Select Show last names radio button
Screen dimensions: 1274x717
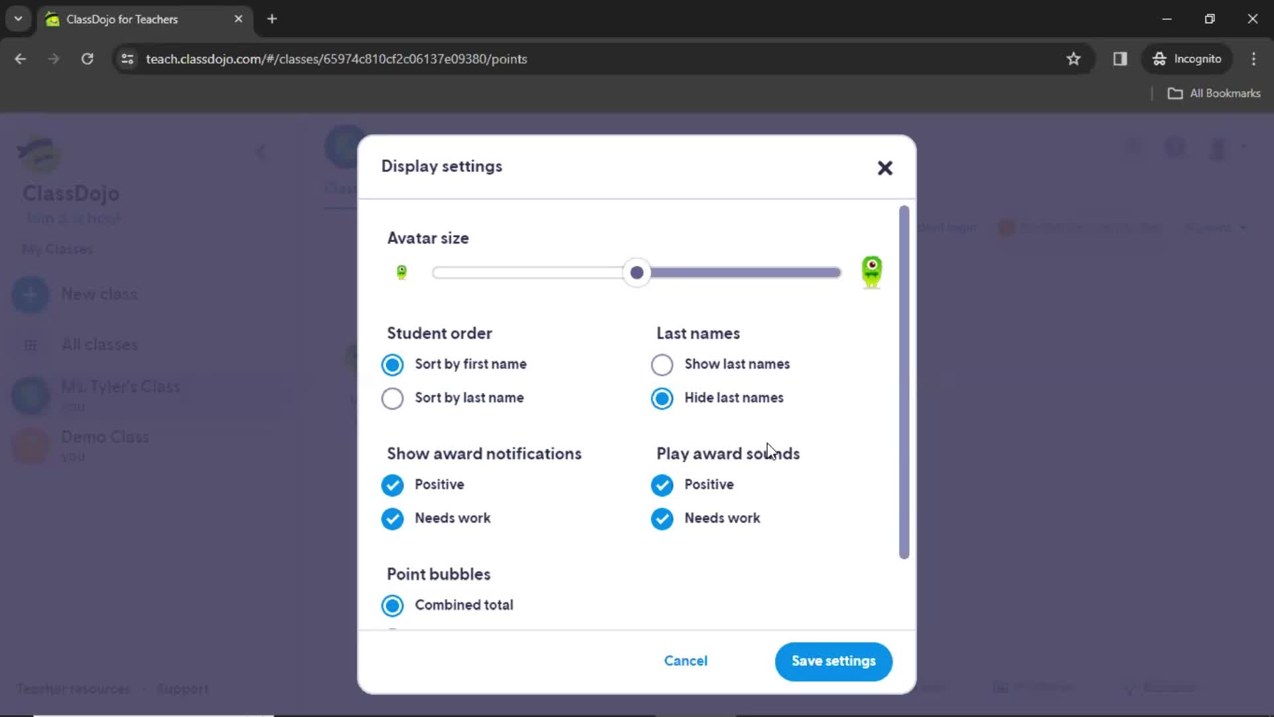pos(662,364)
